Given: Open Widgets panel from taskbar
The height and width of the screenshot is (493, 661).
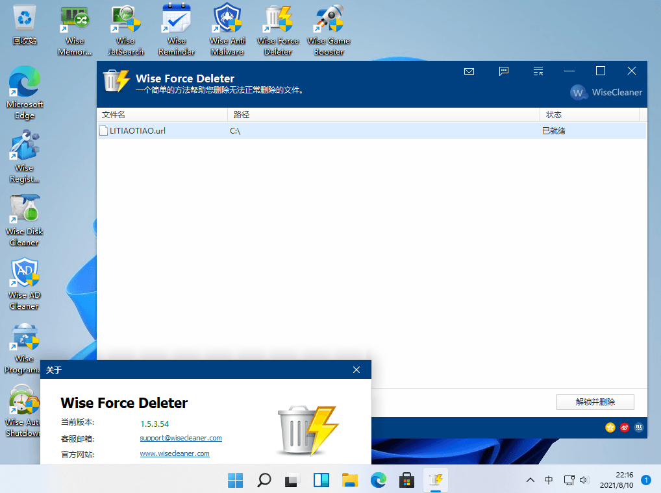Looking at the screenshot, I should (321, 480).
